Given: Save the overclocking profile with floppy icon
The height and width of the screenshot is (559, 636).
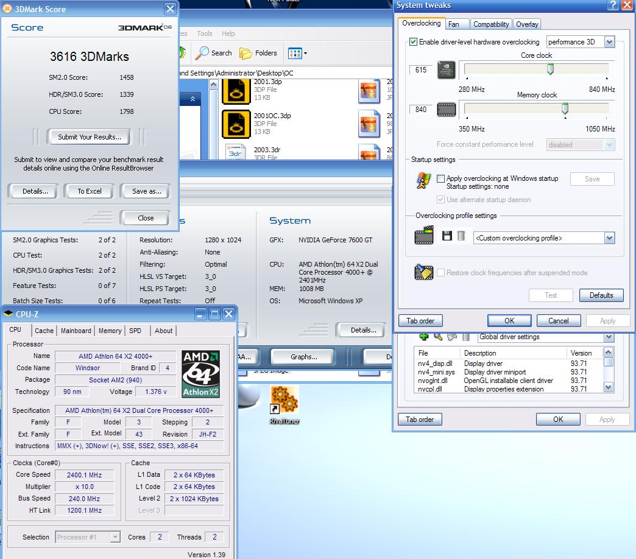Looking at the screenshot, I should [447, 236].
